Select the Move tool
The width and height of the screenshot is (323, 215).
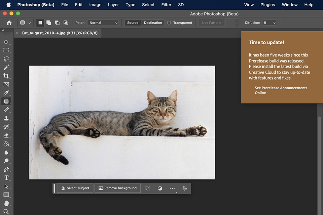click(x=6, y=42)
